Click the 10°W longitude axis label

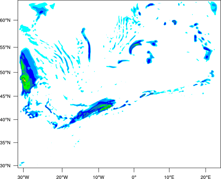[x=99, y=177]
